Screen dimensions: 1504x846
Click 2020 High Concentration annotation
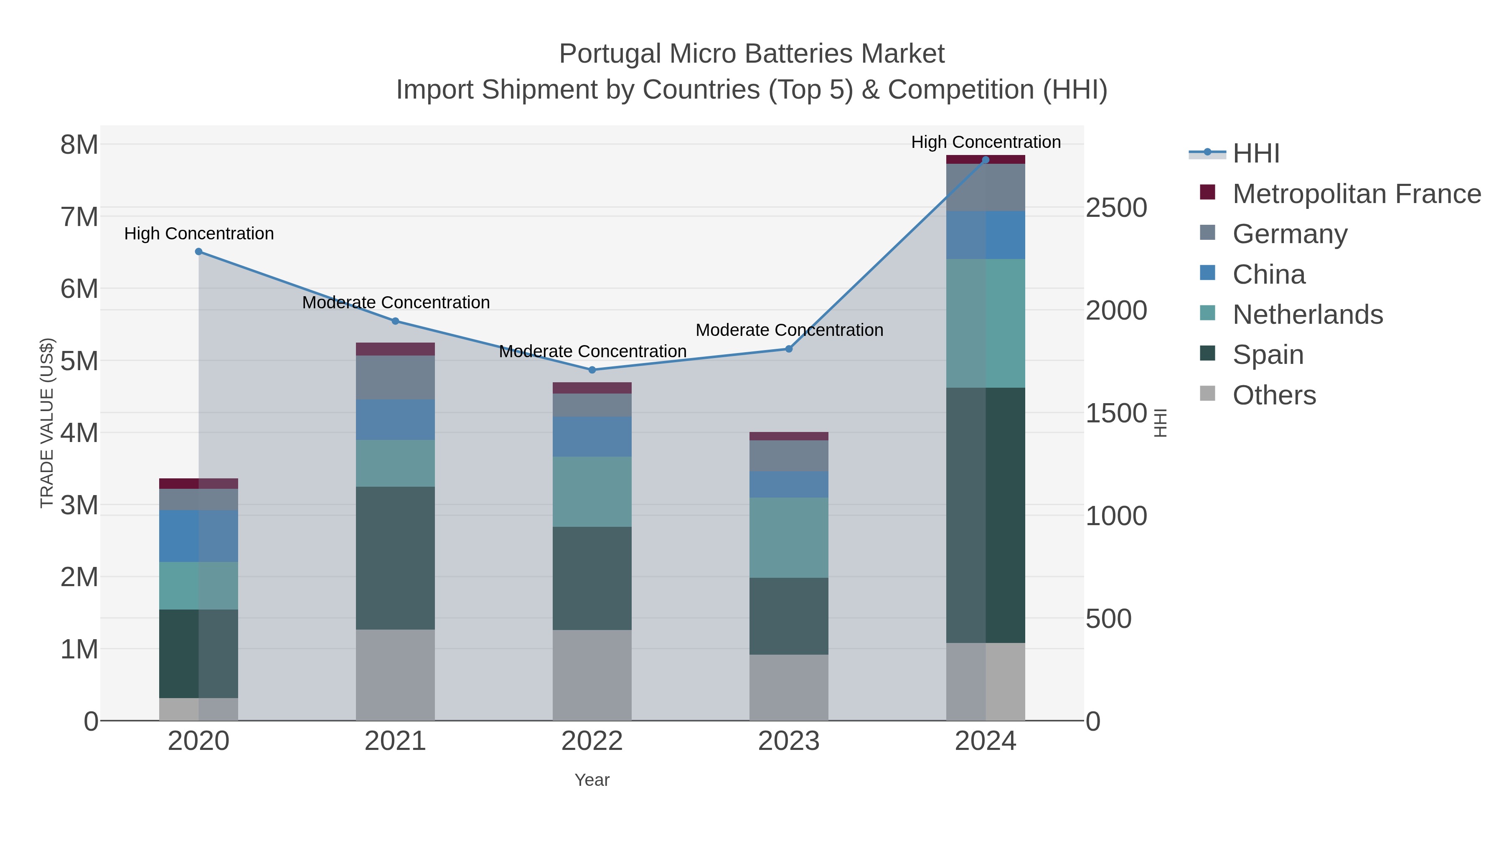198,234
